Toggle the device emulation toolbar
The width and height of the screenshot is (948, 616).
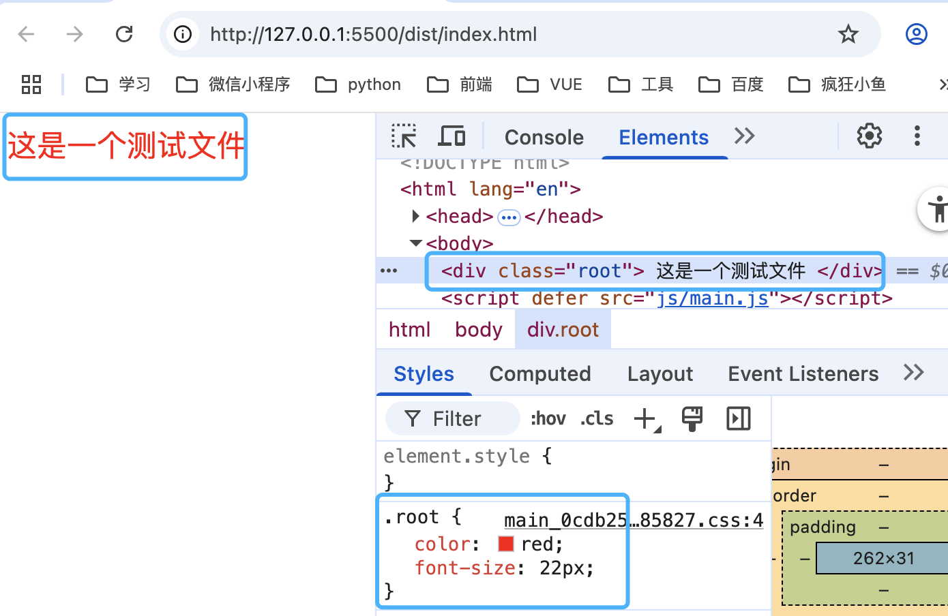451,136
